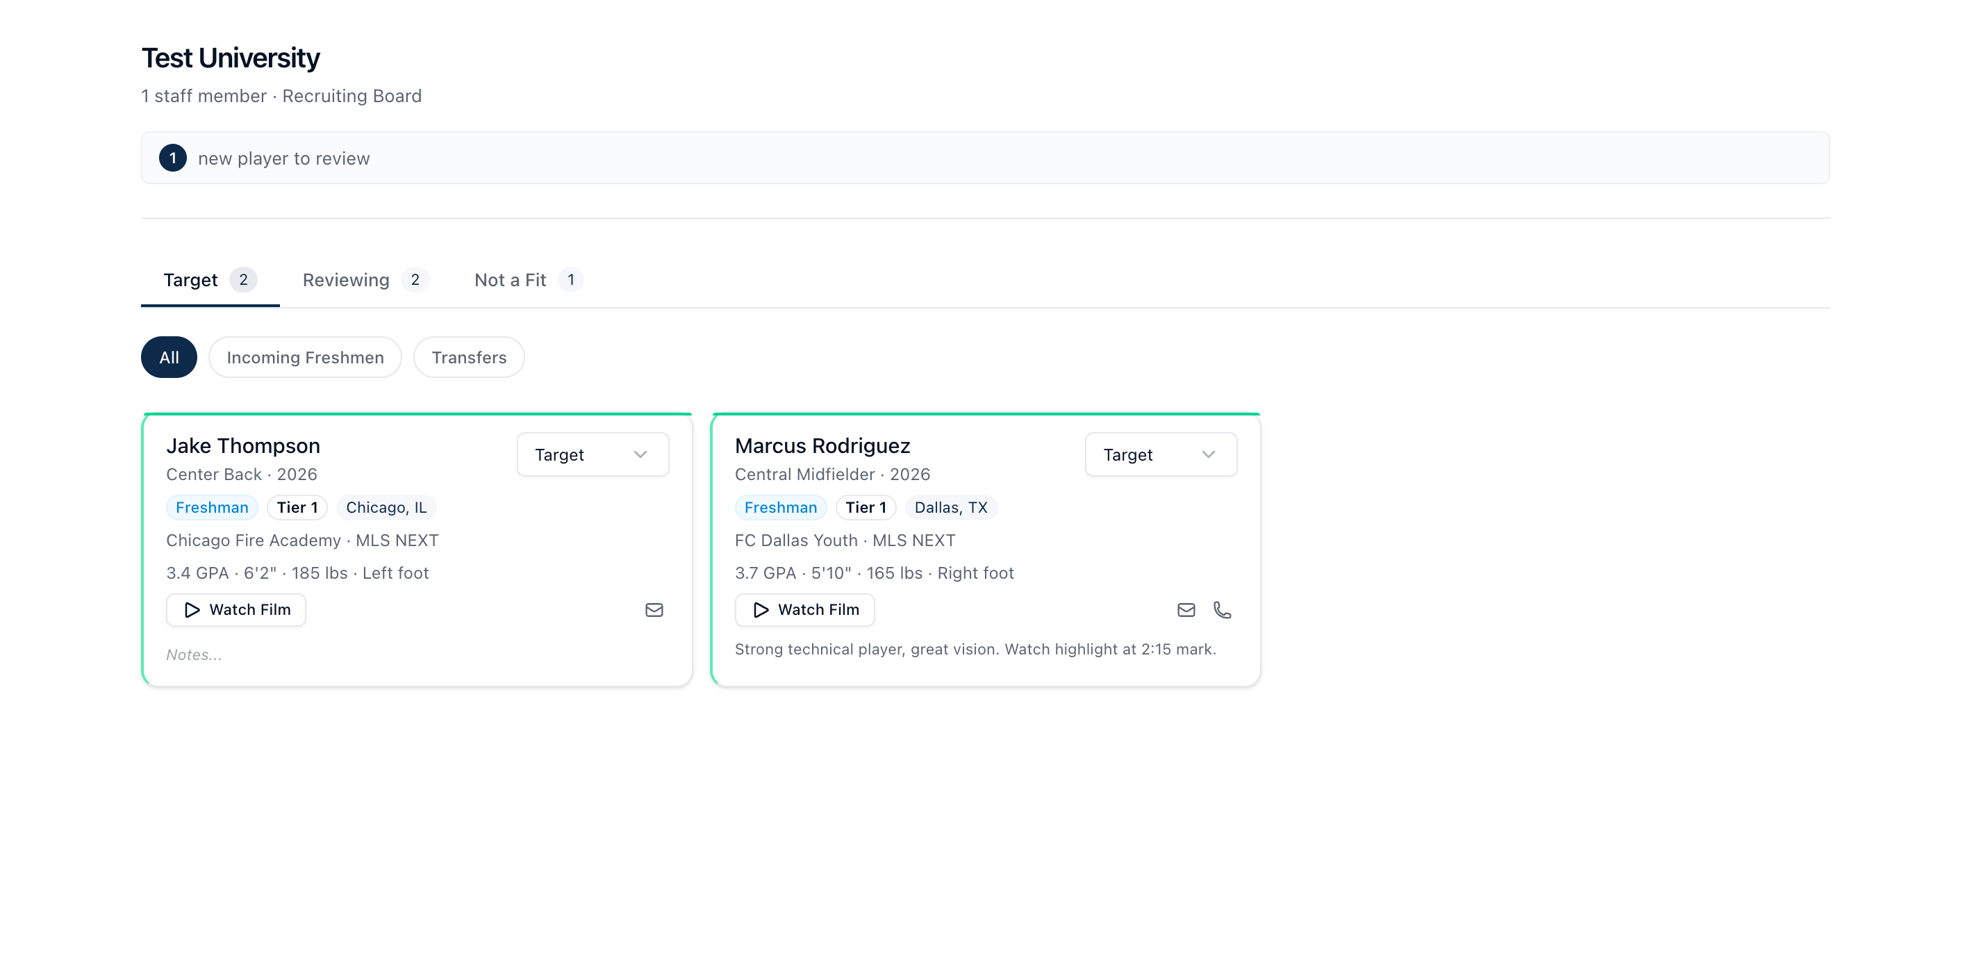Select the All filter pill
The image size is (1970, 956).
pyautogui.click(x=168, y=356)
